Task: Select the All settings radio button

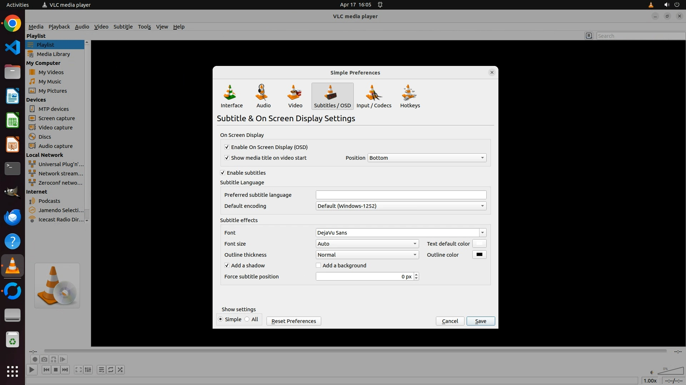Action: 247,319
